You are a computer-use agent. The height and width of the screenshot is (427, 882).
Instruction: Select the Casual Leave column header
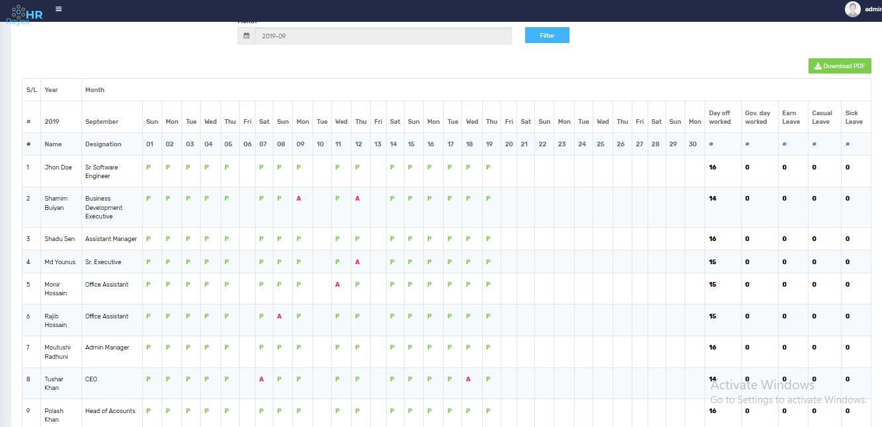(821, 117)
